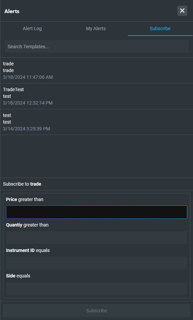Select the Subscribe tab

(x=160, y=28)
